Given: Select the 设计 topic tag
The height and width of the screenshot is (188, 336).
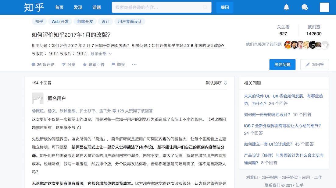Looking at the screenshot, I should click(105, 21).
